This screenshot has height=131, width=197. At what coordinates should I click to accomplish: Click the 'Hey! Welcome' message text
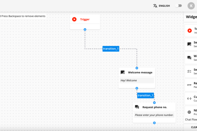click(129, 80)
